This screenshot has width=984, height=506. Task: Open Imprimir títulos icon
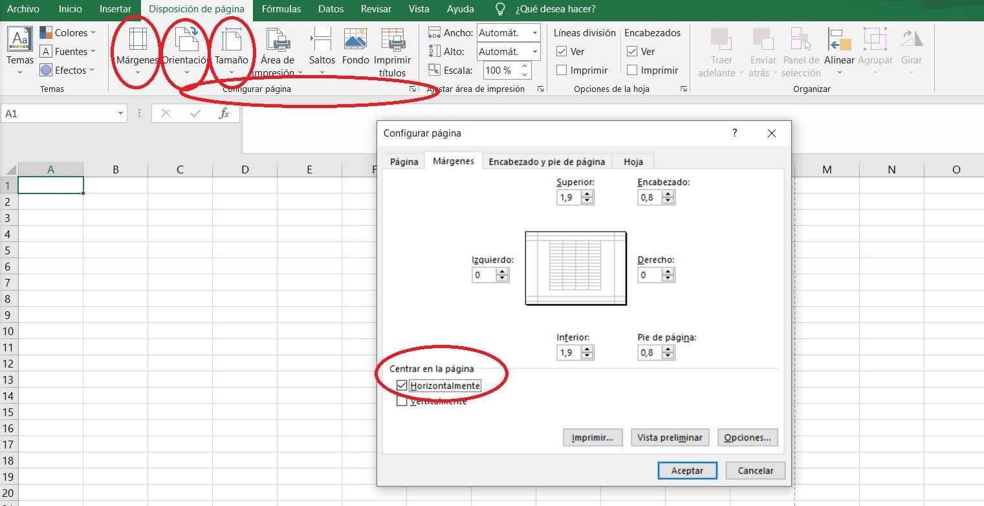(393, 40)
